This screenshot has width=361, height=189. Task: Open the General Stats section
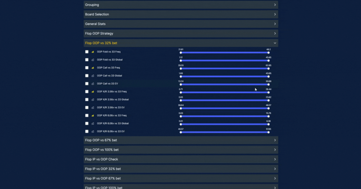[180, 24]
